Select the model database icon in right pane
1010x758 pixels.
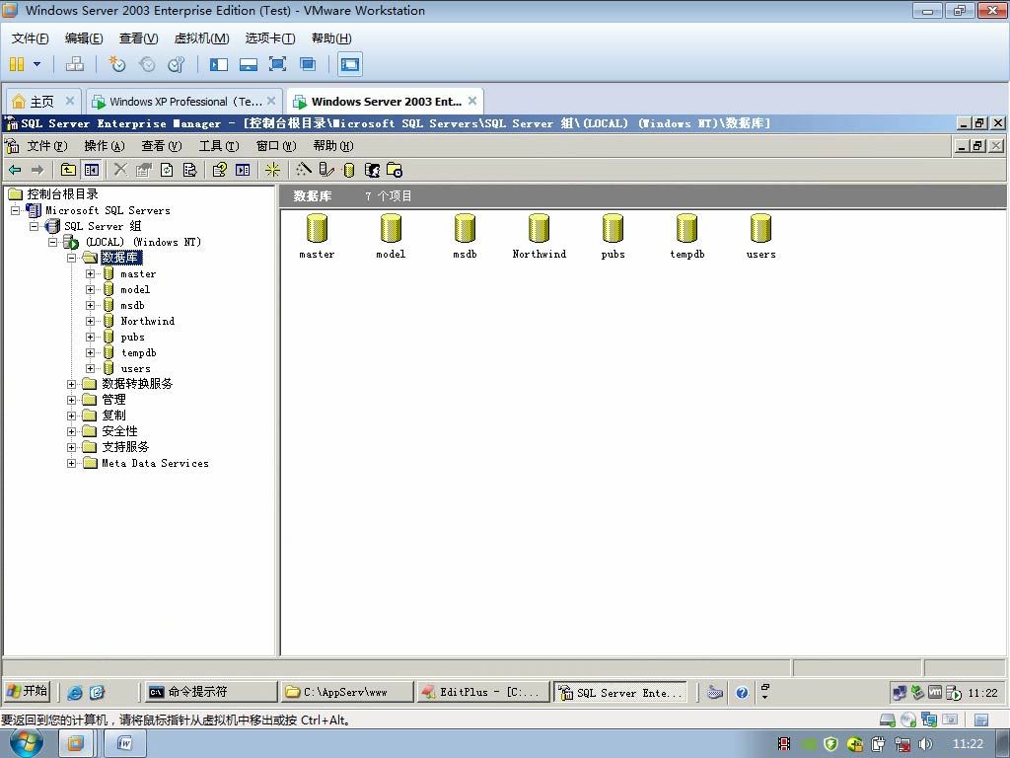click(391, 237)
